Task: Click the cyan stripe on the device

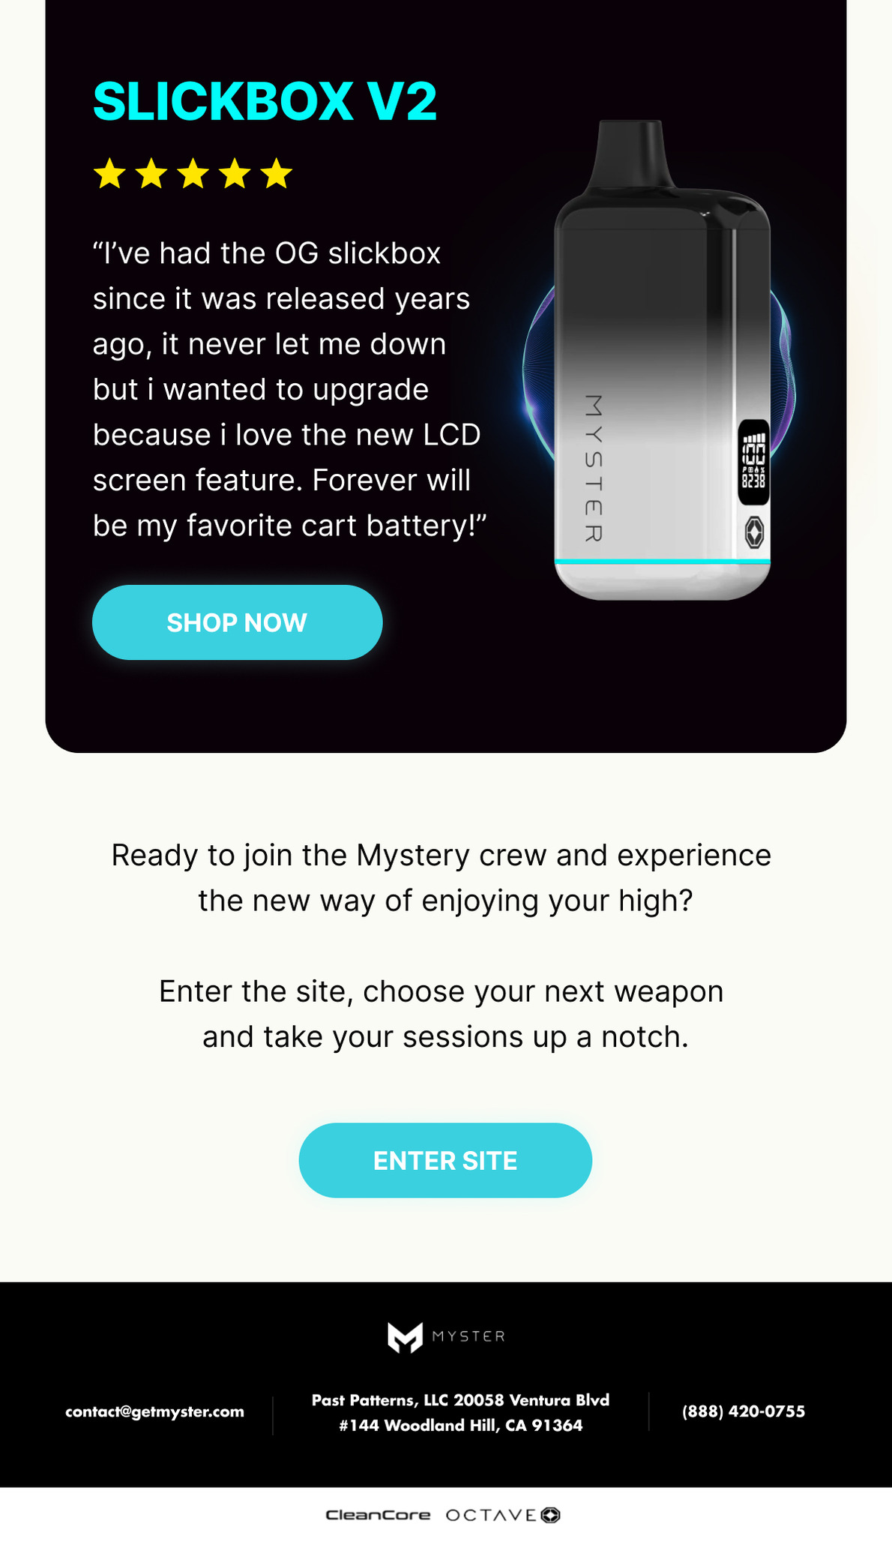Action: tap(662, 561)
